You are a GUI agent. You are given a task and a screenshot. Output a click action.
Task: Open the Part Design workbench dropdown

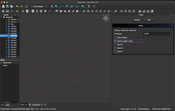40,6
